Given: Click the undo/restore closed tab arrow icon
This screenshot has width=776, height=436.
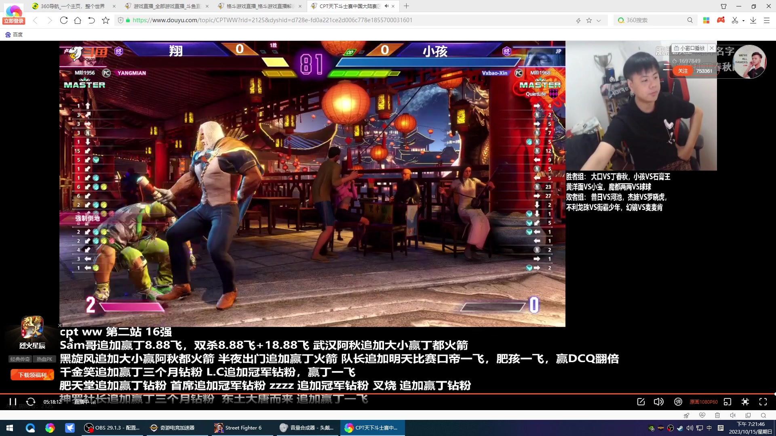Looking at the screenshot, I should click(x=91, y=20).
